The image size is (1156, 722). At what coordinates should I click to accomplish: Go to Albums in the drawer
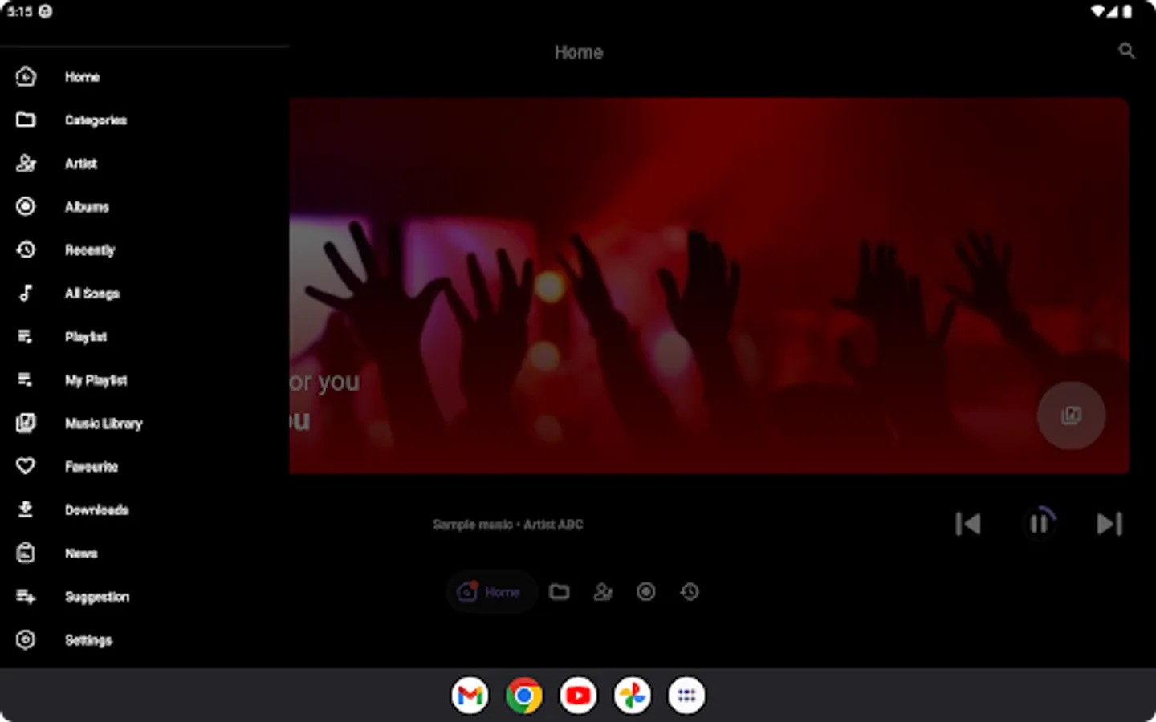pos(144,207)
